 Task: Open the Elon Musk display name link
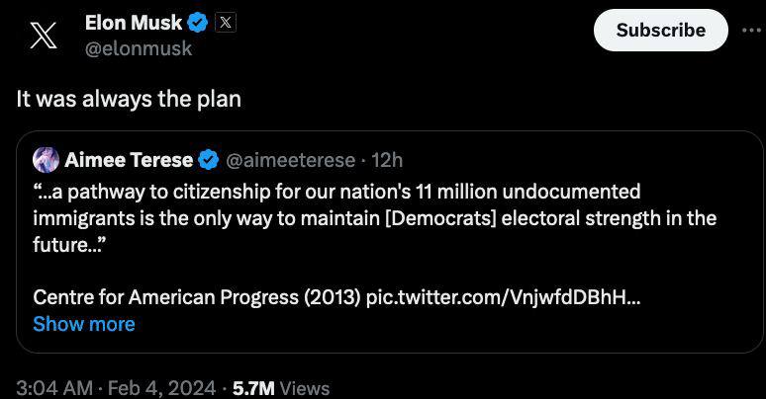click(134, 23)
